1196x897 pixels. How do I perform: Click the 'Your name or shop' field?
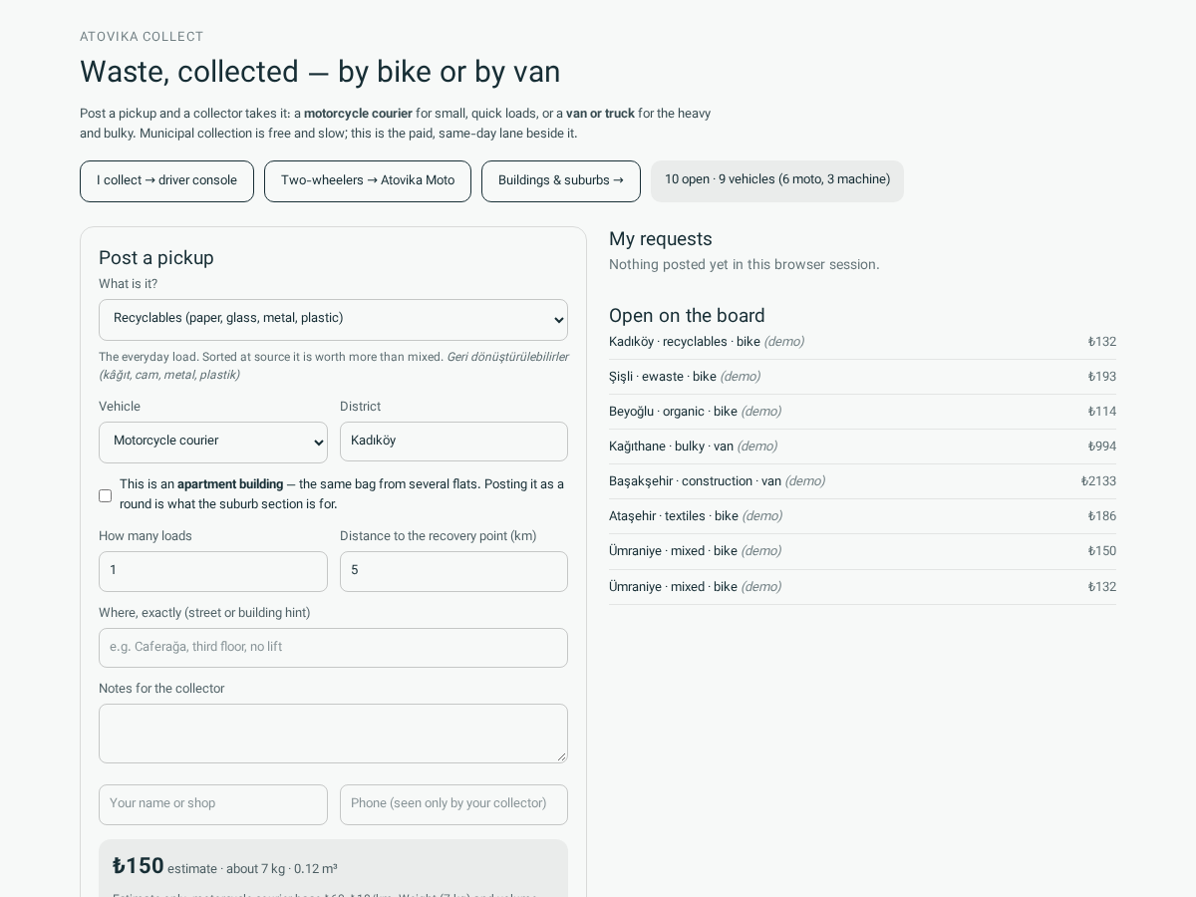(213, 804)
